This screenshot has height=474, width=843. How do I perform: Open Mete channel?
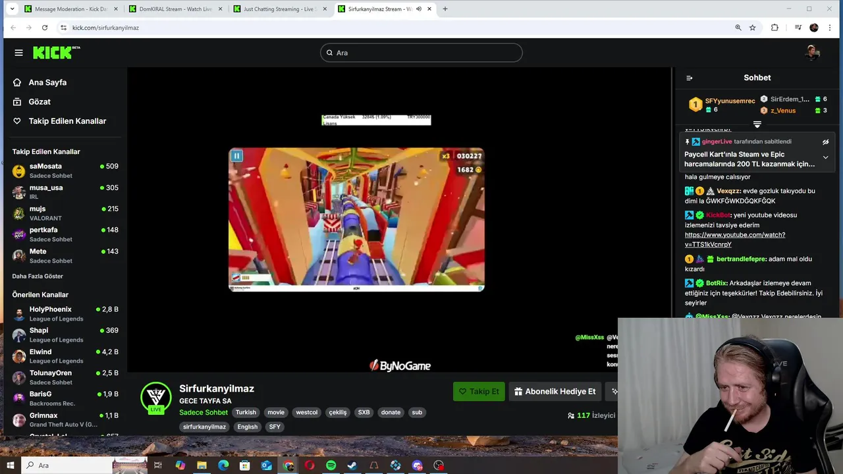[x=65, y=255]
